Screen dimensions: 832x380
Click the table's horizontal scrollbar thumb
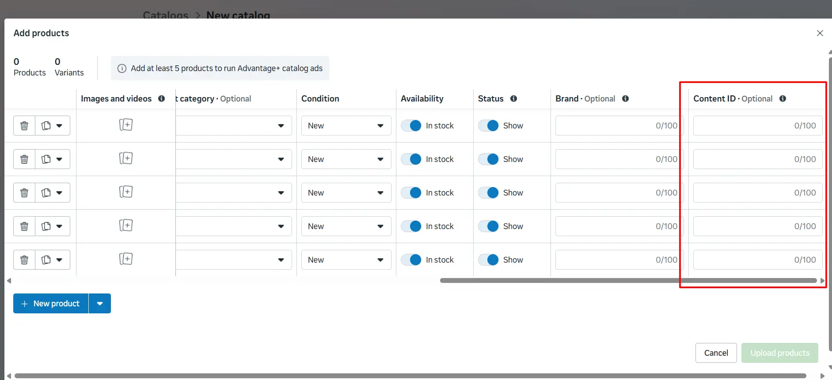(628, 281)
